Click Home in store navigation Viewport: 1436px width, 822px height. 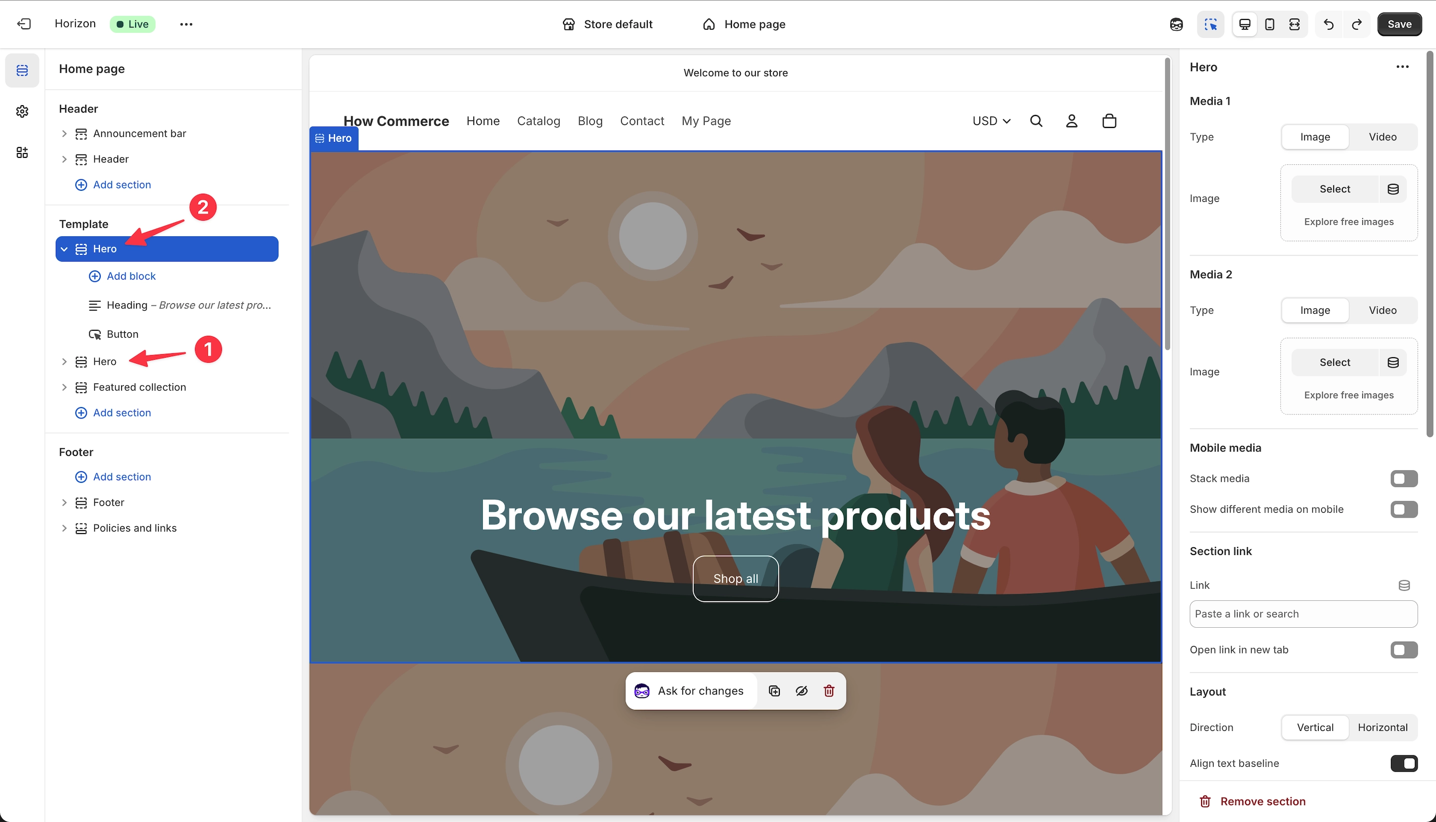pos(483,121)
